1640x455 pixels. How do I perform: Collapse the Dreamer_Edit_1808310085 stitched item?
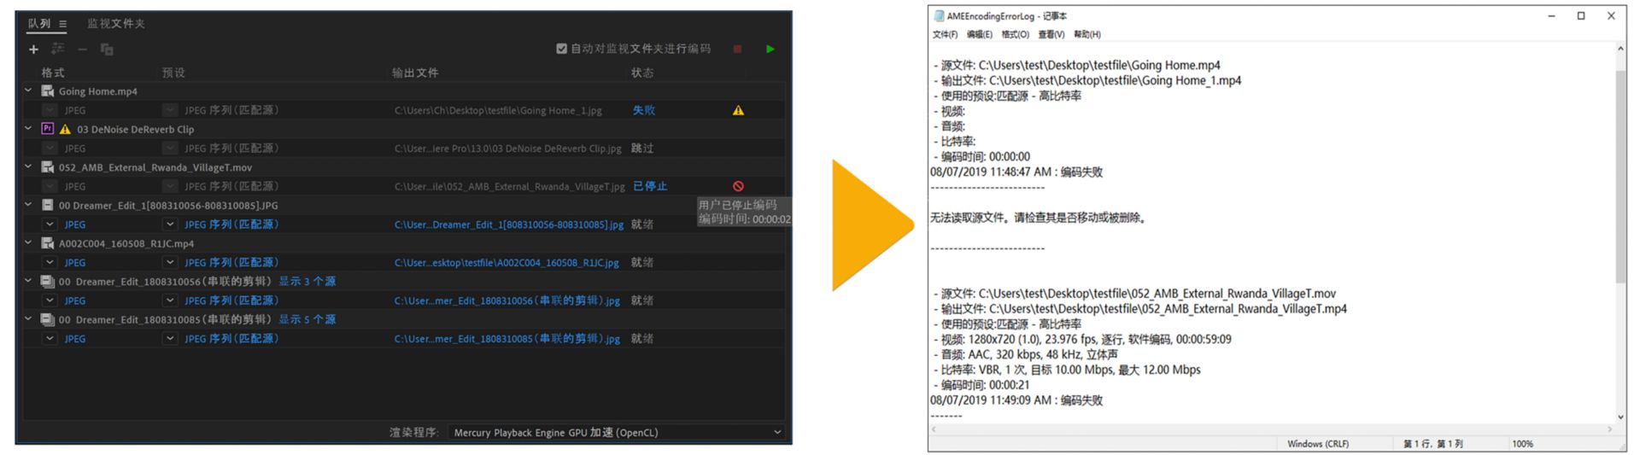click(27, 318)
